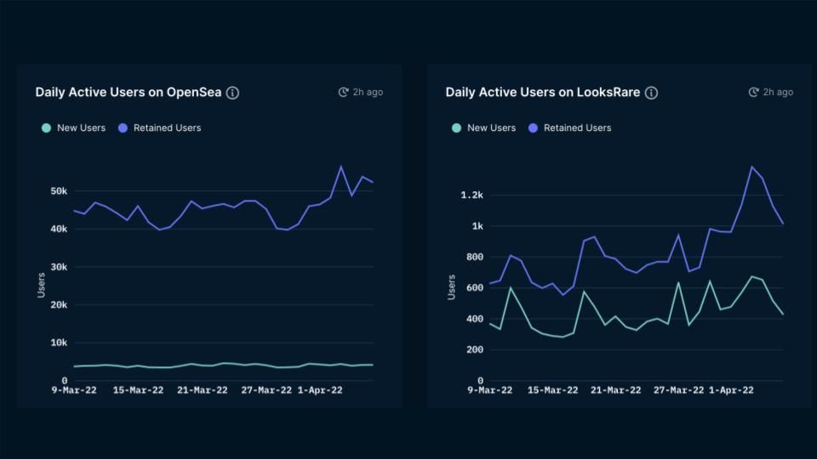817x459 pixels.
Task: Click the 'Users' y-axis title on LooksRare chart
Action: pos(451,287)
